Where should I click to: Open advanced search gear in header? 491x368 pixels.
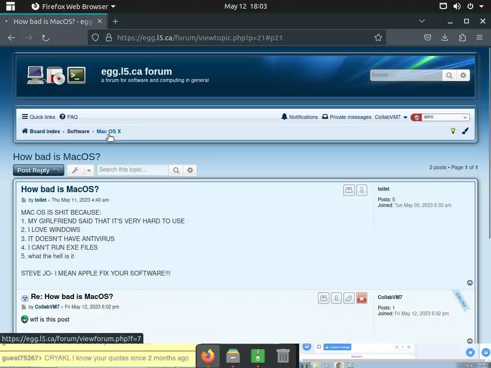(x=463, y=75)
